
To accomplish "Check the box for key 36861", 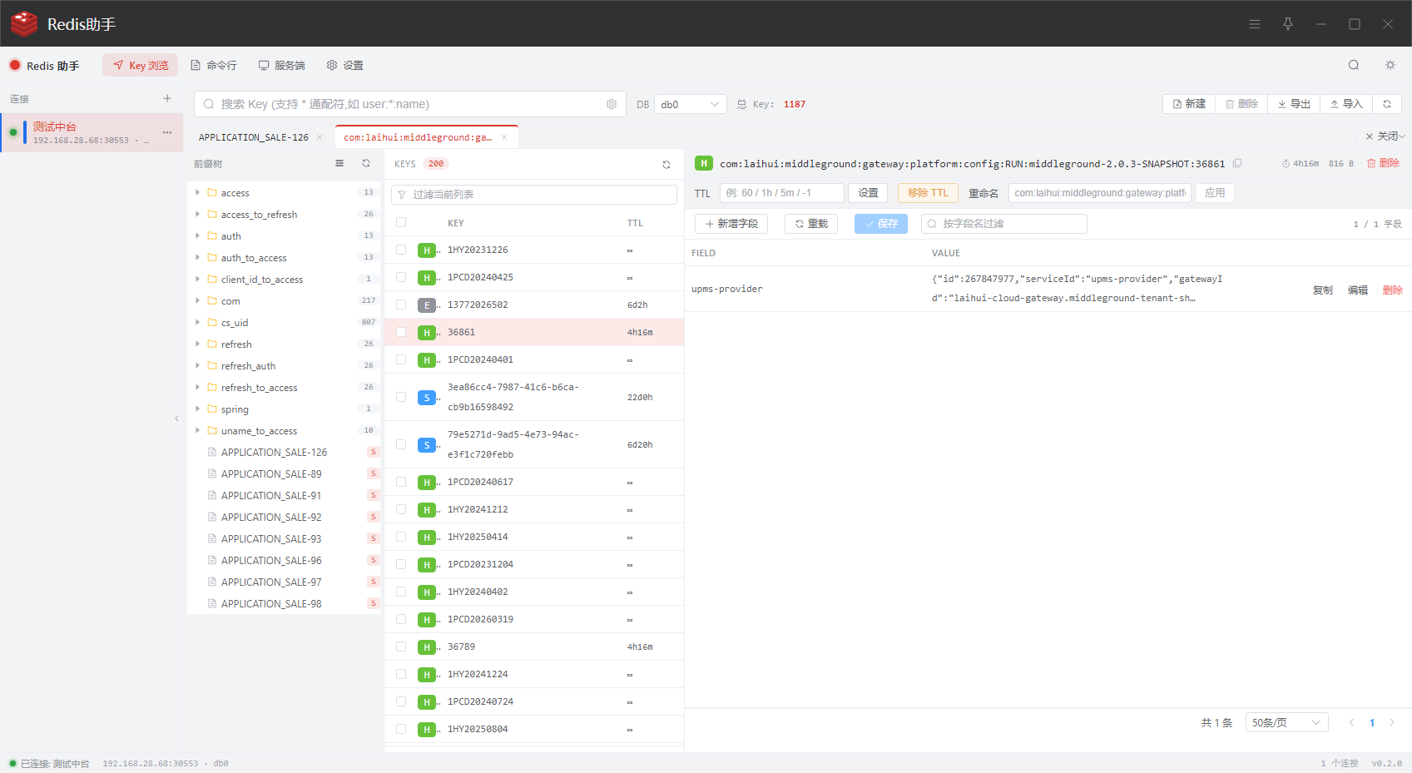I will [x=401, y=332].
